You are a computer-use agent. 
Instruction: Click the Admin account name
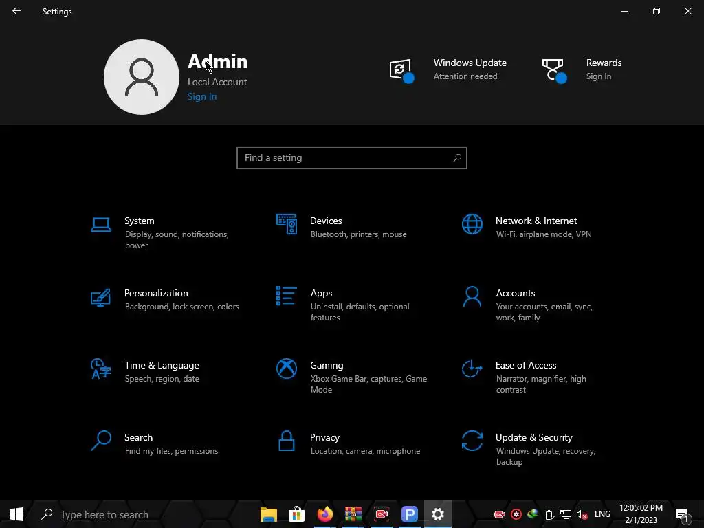tap(218, 61)
